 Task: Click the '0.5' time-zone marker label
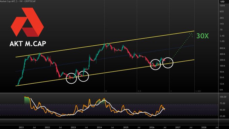[139, 91]
